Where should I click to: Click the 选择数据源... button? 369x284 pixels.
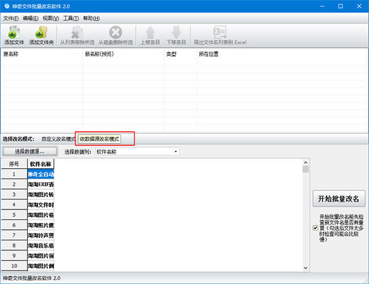(30, 152)
